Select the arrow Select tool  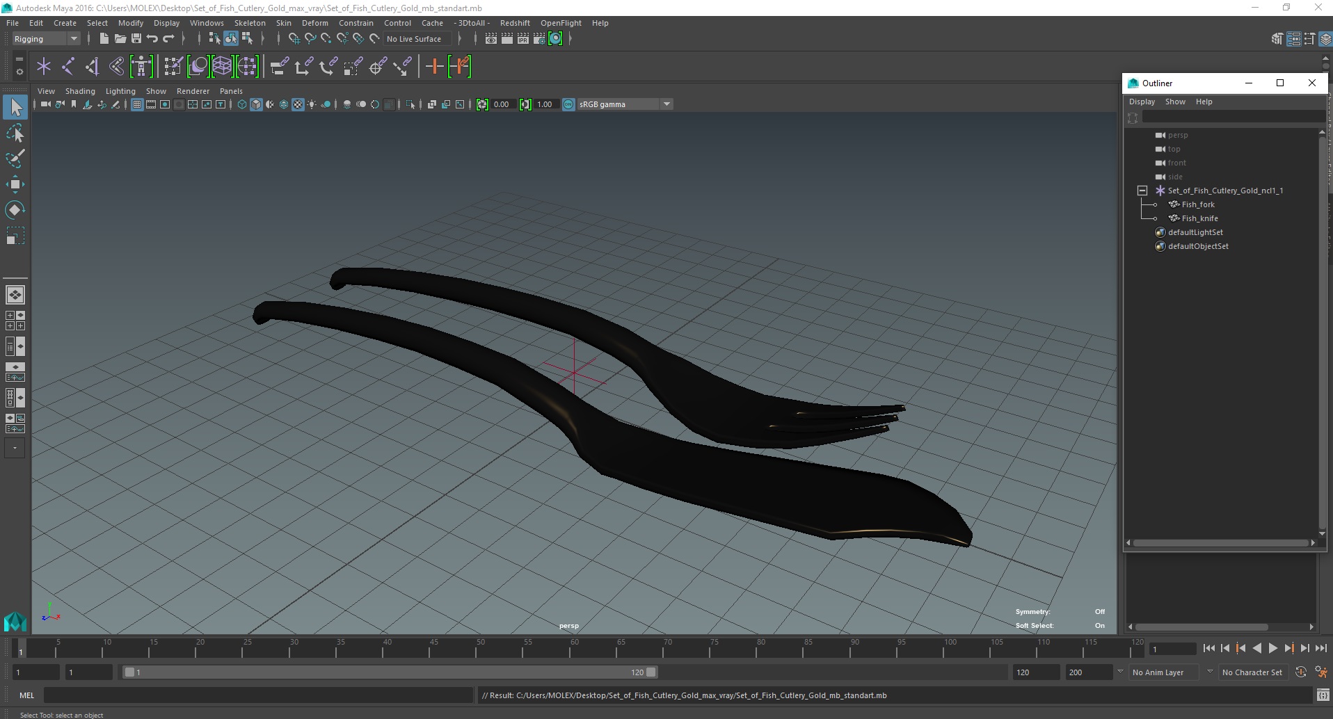pos(15,107)
